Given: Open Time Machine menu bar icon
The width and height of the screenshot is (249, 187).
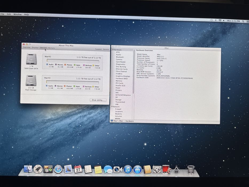Looking at the screenshot, I should point(212,20).
